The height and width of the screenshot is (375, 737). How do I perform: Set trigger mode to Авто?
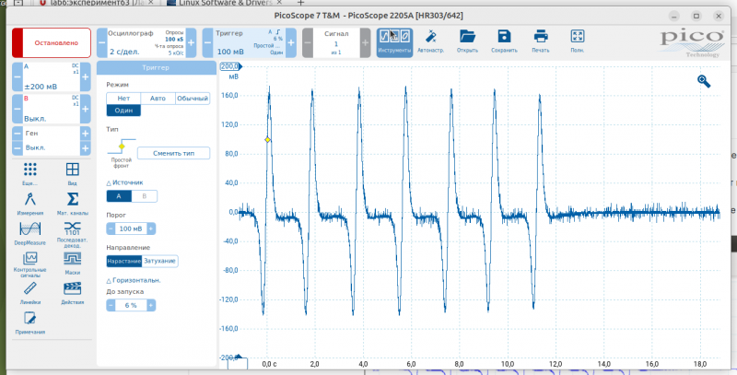pos(158,98)
